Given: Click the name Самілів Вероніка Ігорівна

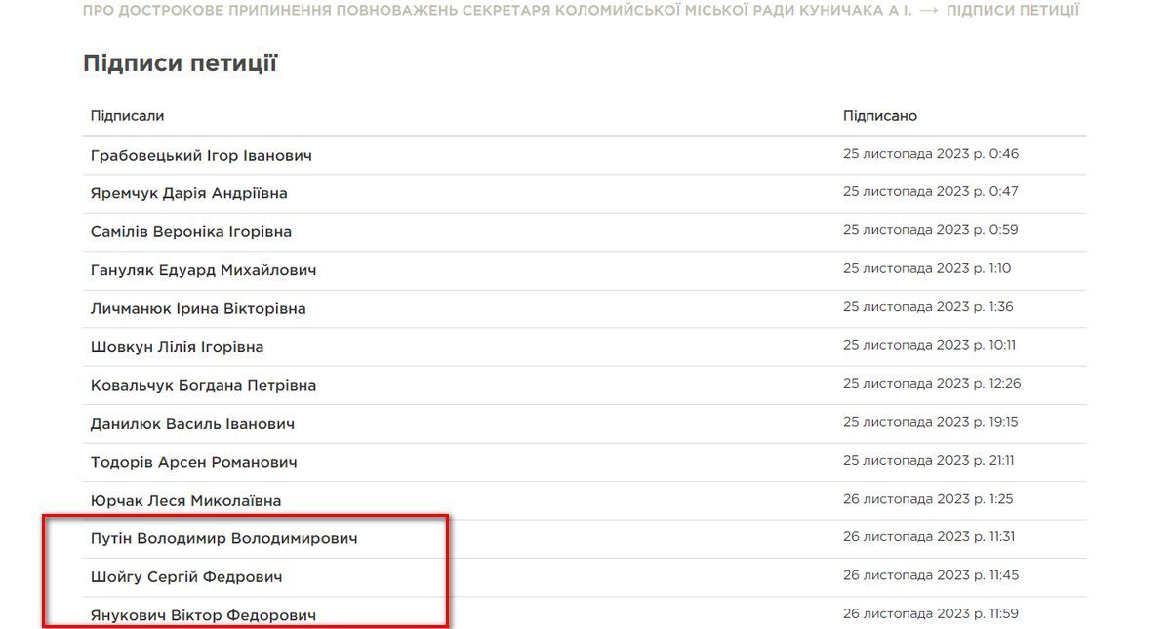Looking at the screenshot, I should pyautogui.click(x=191, y=232).
